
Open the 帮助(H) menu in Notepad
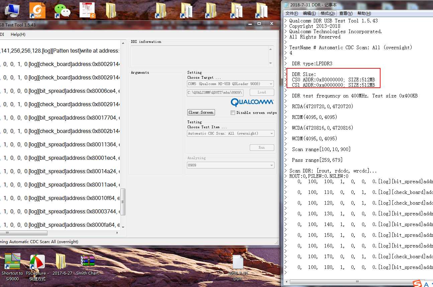[364, 13]
